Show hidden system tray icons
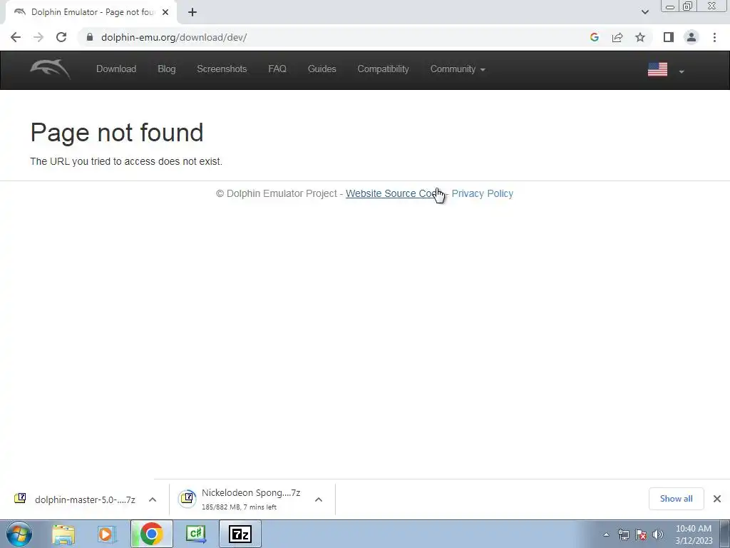Screen dimensions: 730x548 606,534
